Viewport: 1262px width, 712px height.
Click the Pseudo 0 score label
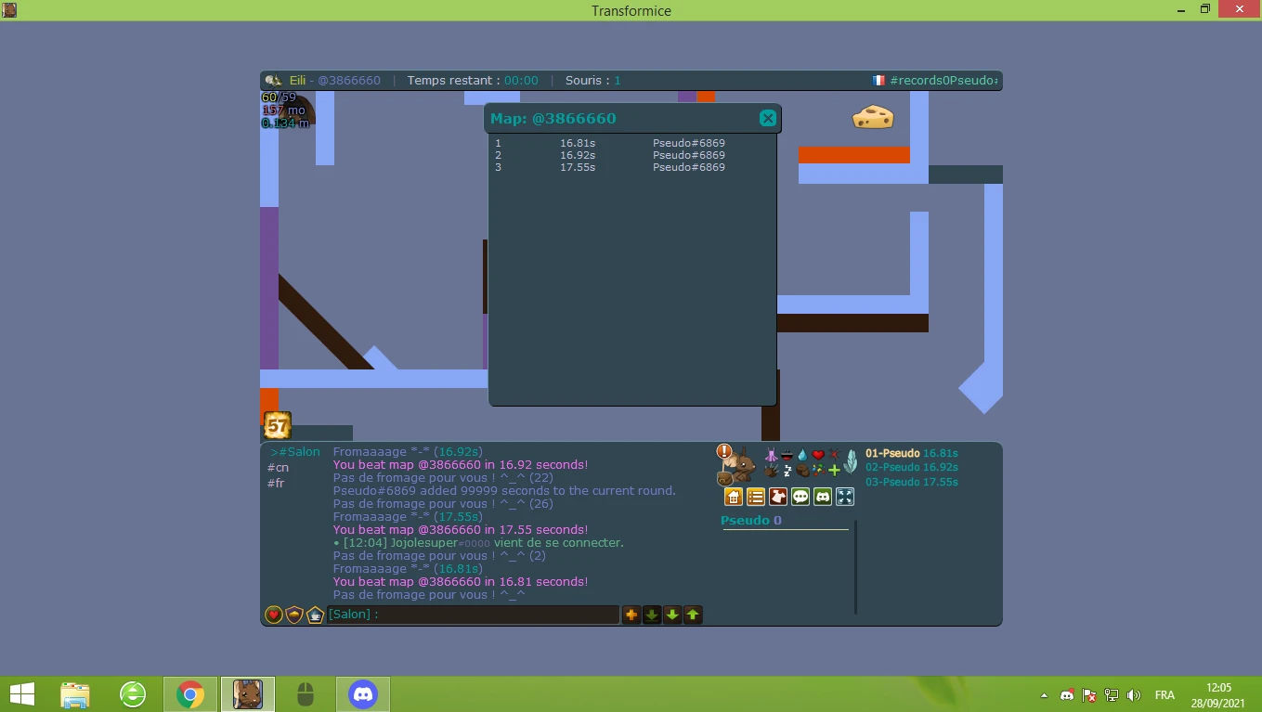coord(751,521)
